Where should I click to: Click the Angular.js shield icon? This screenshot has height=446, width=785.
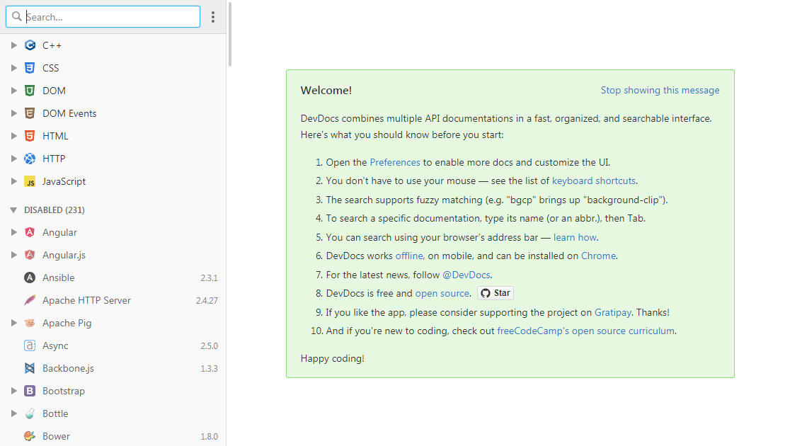[30, 255]
